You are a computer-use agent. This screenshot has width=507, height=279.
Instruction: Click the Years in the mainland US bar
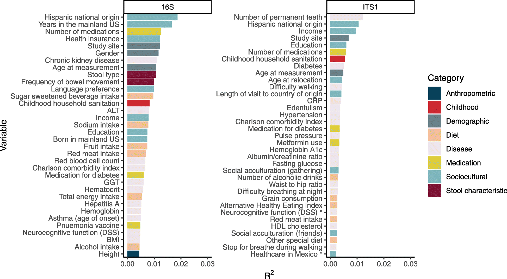pyautogui.click(x=150, y=24)
